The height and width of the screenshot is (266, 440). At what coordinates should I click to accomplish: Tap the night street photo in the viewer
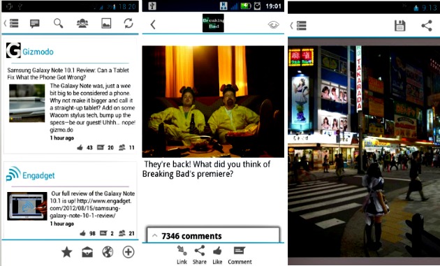[x=364, y=152]
